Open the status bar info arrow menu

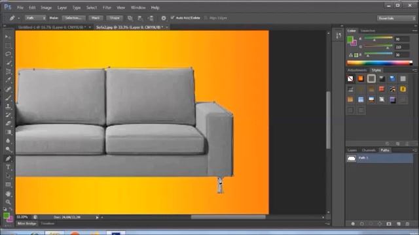(98, 217)
